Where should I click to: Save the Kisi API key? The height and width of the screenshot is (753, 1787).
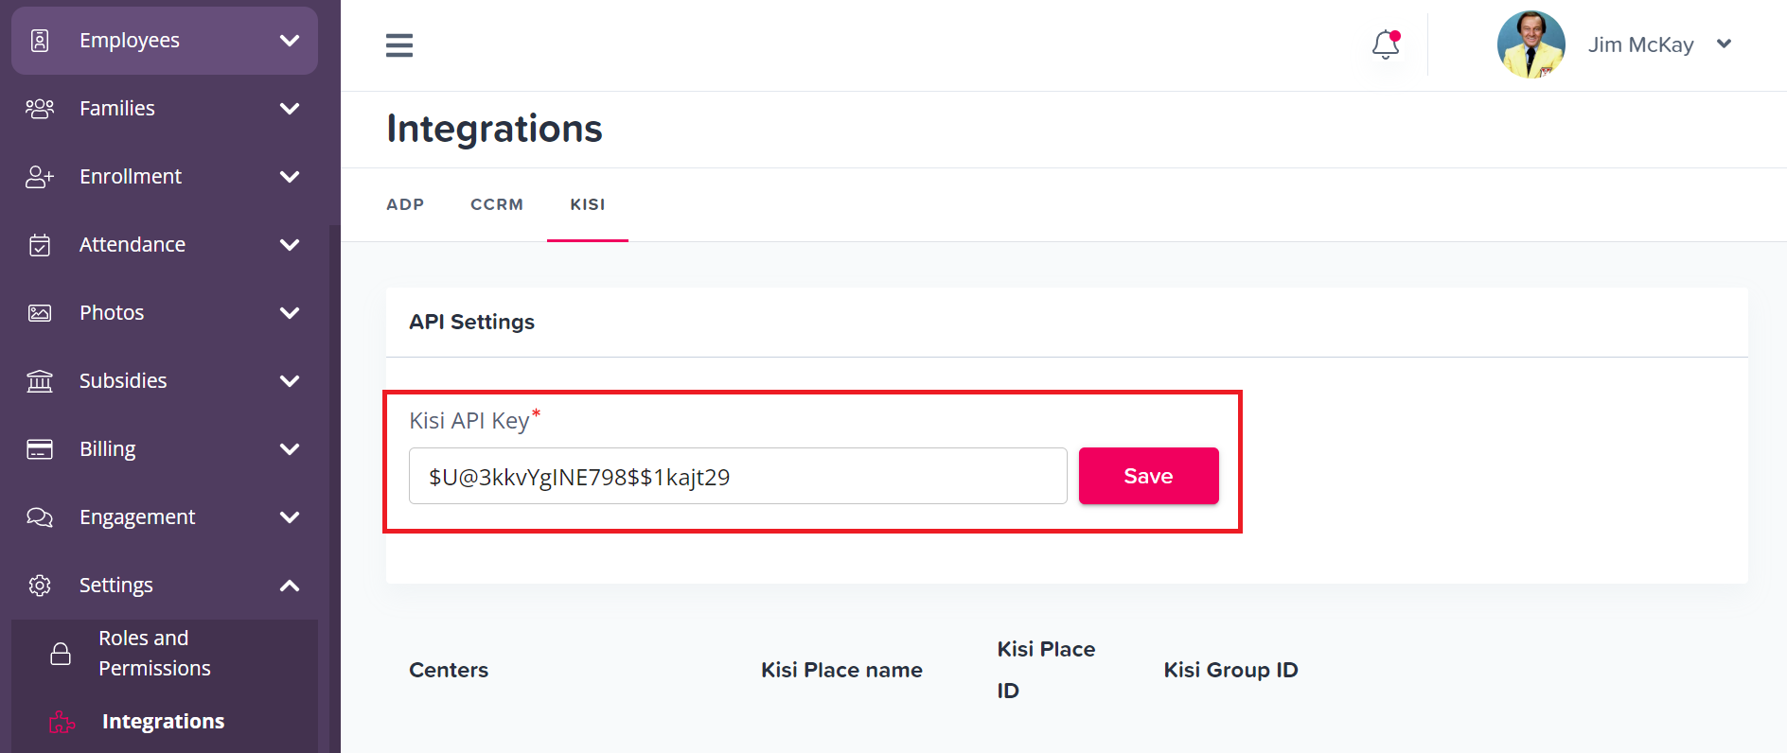pyautogui.click(x=1148, y=476)
